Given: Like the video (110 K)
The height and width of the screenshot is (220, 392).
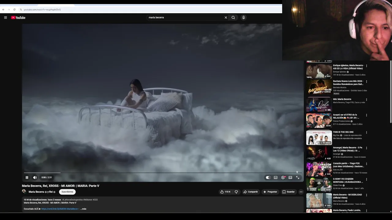Looking at the screenshot, I should tap(225, 192).
